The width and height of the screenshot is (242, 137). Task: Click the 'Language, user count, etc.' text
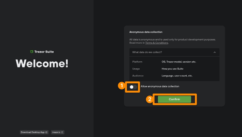pos(177,76)
